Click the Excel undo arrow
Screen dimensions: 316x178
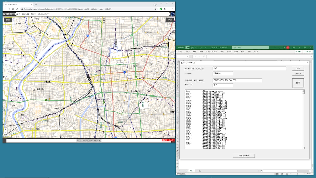click(x=196, y=48)
